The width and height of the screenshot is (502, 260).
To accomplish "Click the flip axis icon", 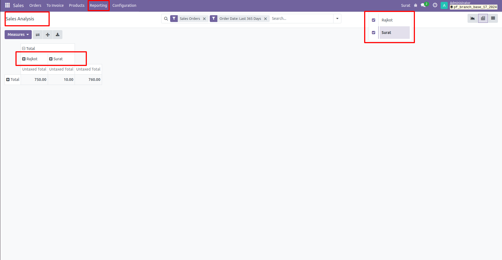I will click(x=38, y=35).
